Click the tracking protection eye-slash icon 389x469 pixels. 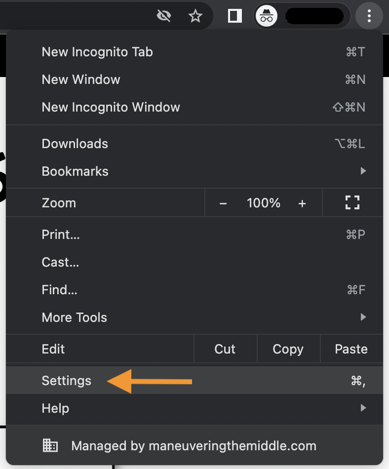tap(163, 16)
